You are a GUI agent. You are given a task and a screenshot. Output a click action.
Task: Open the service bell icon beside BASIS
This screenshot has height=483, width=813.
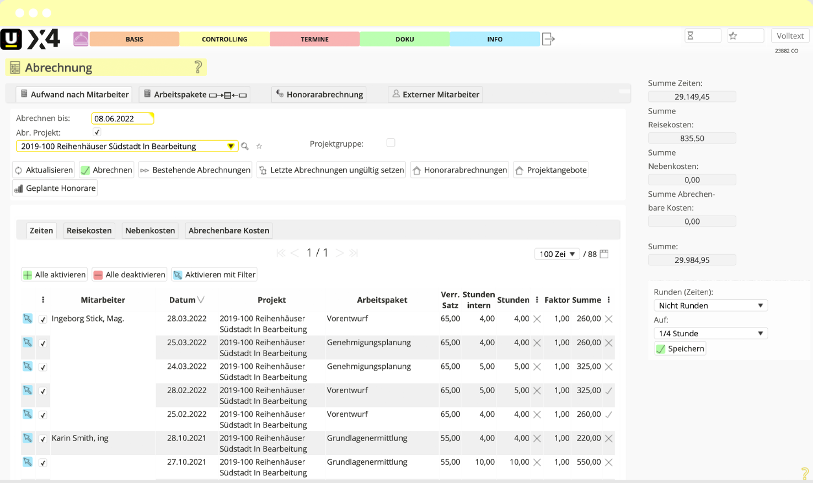click(x=81, y=39)
